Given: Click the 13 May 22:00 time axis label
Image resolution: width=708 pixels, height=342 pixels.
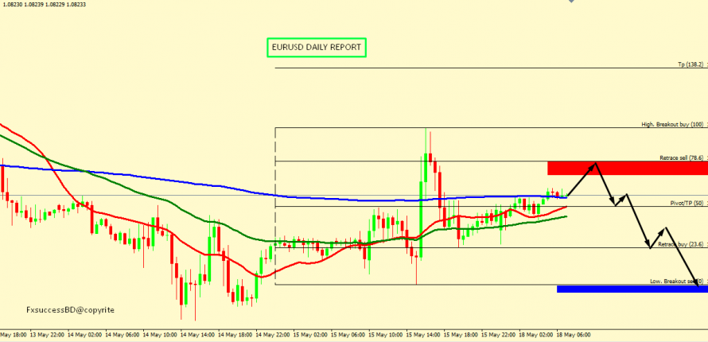Looking at the screenshot, I should (49, 336).
